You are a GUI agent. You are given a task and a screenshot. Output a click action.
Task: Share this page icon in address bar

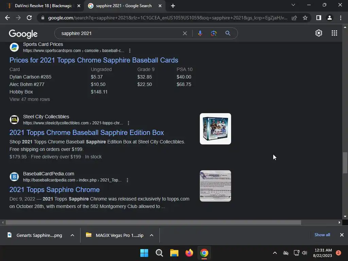294,18
